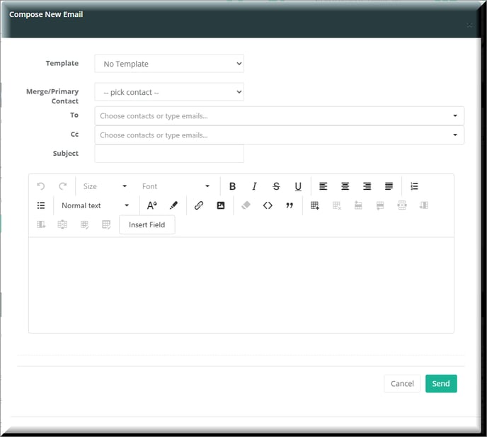Viewport: 487px width, 437px height.
Task: Insert a table with the table icon
Action: [315, 205]
